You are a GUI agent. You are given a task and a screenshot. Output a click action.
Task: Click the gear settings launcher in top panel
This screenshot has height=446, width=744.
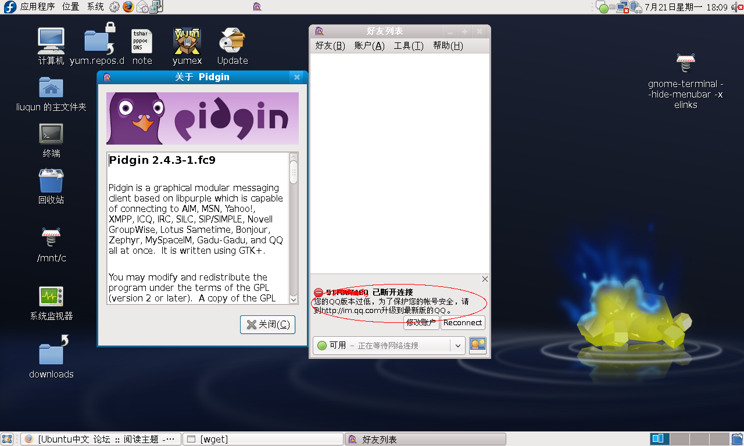[115, 7]
